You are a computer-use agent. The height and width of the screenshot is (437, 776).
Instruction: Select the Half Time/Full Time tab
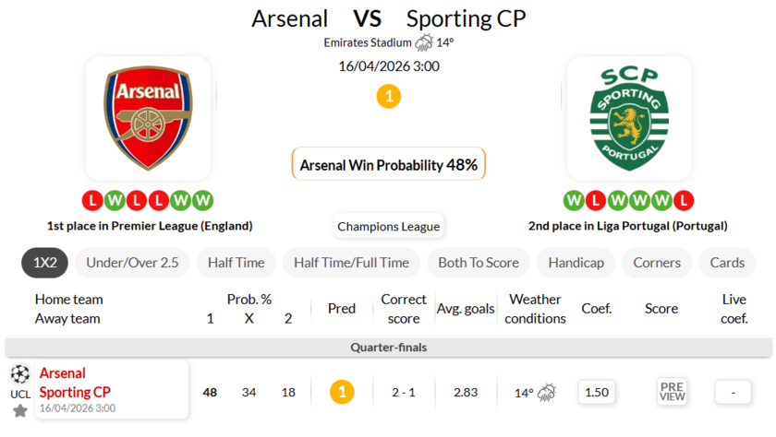click(351, 263)
